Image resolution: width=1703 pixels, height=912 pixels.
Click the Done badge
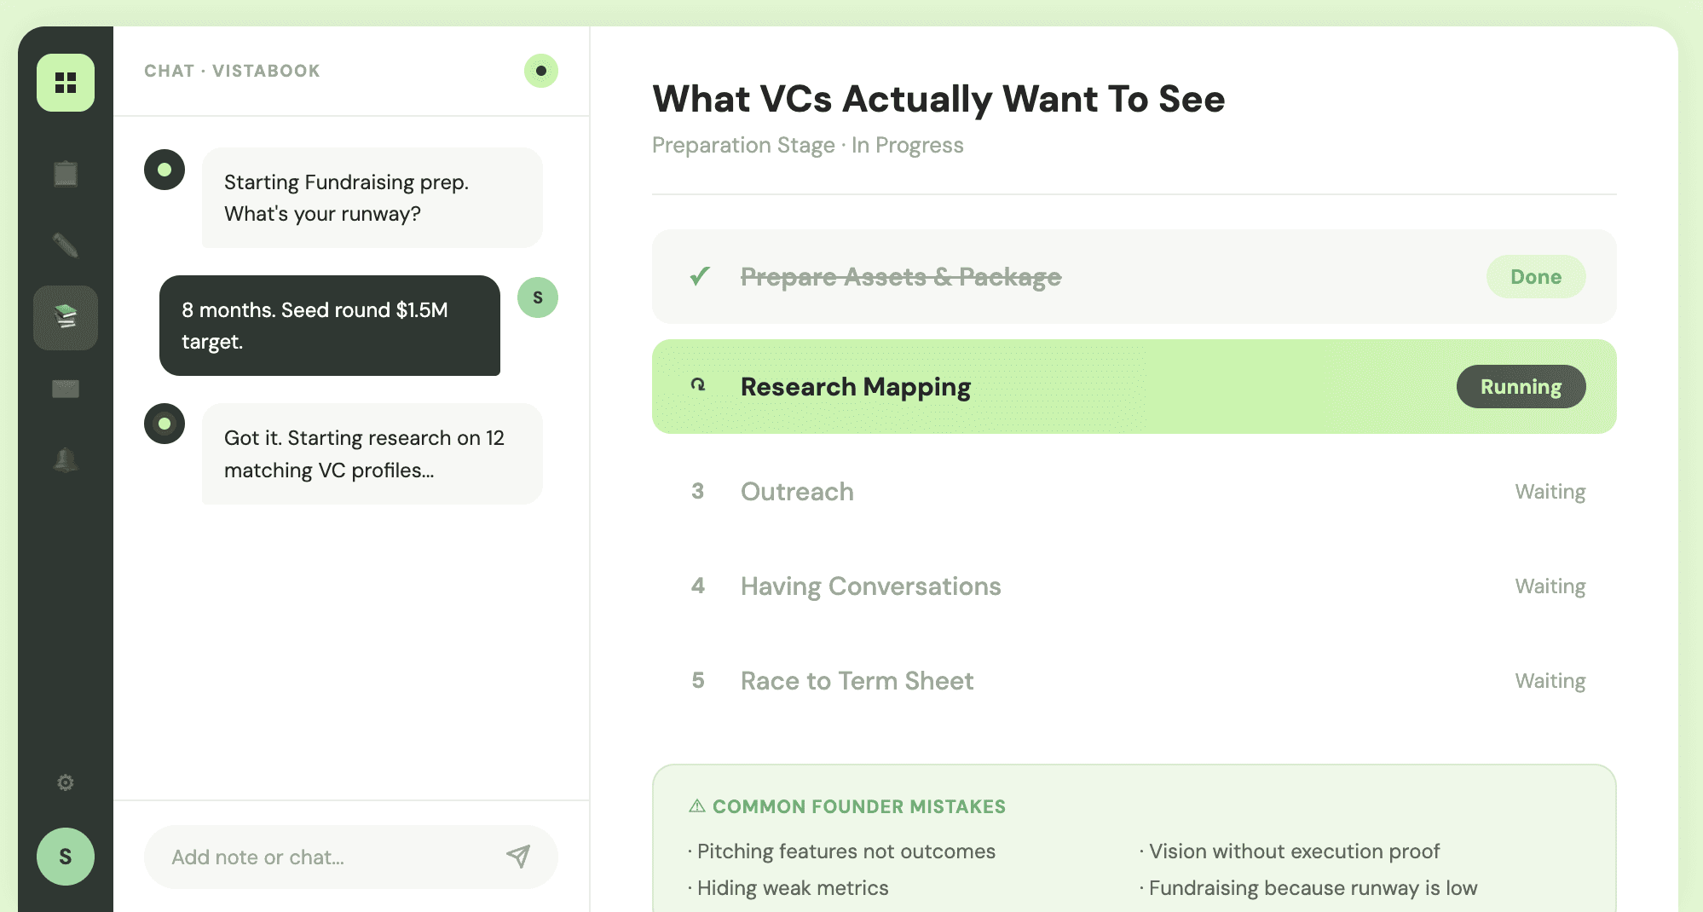(x=1536, y=277)
